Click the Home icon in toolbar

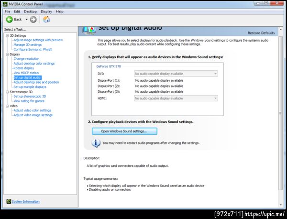[x=46, y=19]
